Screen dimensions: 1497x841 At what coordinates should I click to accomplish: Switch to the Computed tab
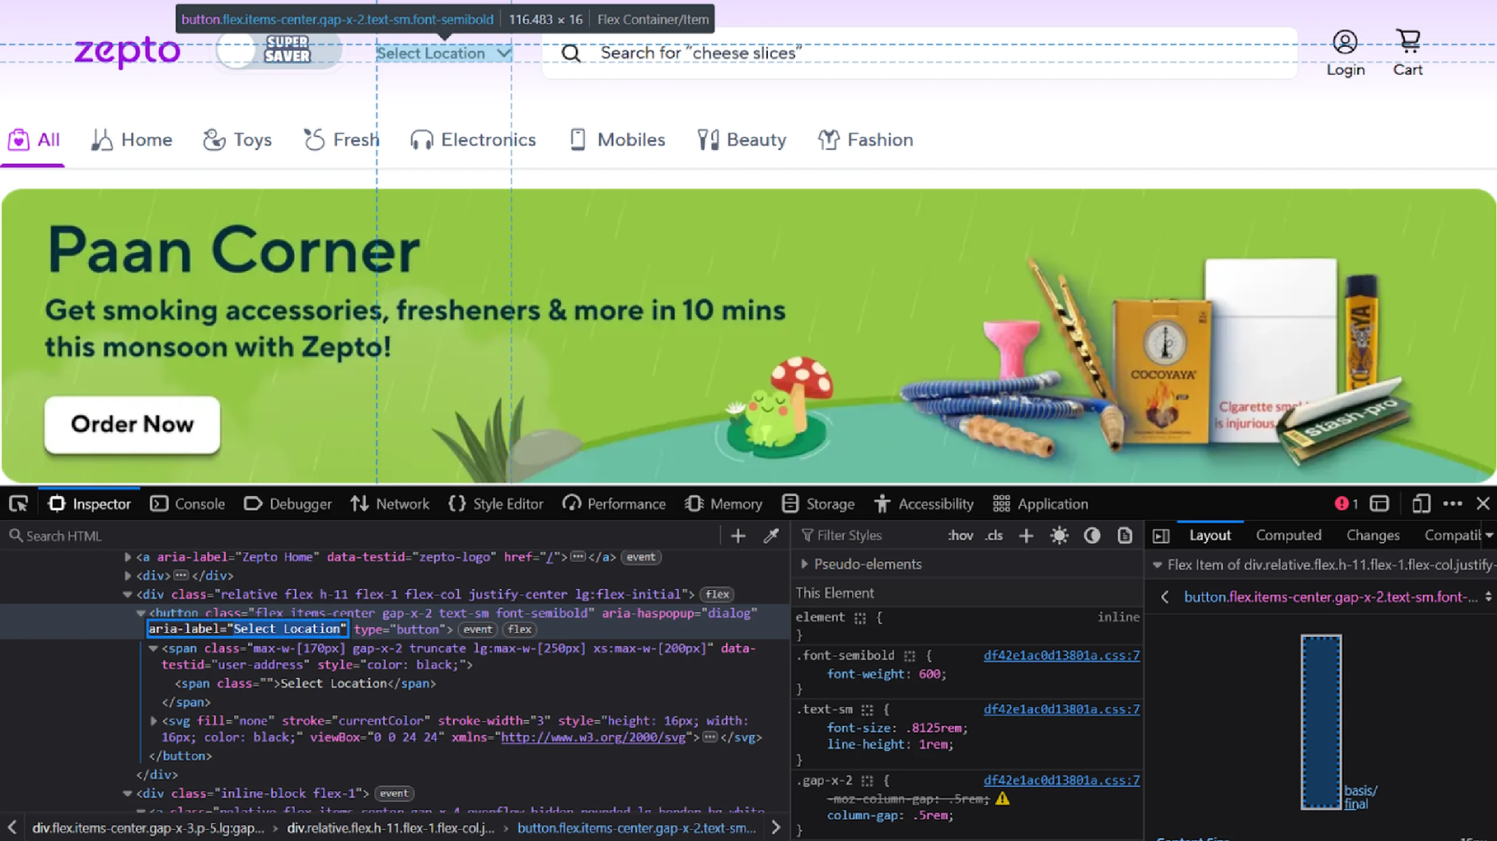1288,535
